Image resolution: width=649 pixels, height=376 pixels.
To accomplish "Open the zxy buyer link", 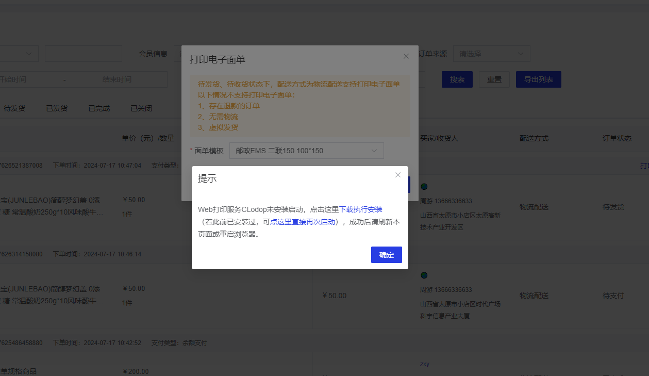I will click(x=425, y=364).
